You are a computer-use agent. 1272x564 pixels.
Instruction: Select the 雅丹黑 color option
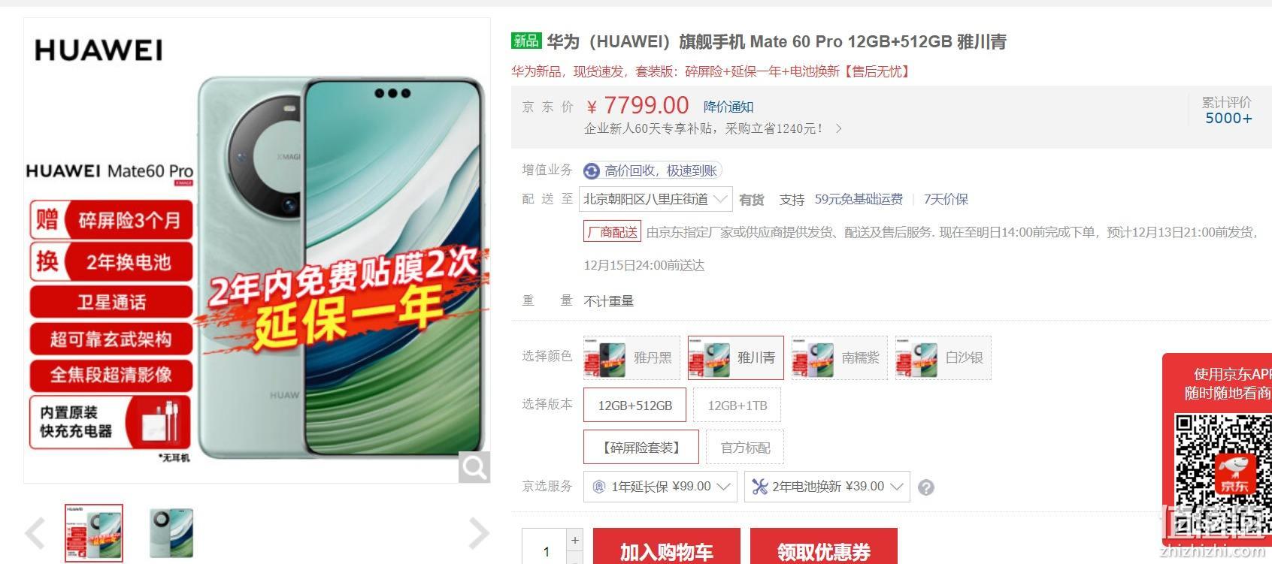(x=631, y=357)
